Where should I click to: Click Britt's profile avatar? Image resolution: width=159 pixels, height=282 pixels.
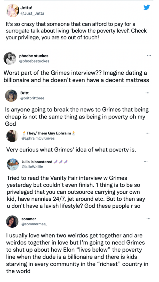pyautogui.click(x=11, y=96)
